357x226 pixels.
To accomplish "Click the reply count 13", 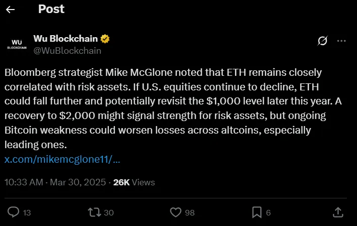I will pos(27,213).
